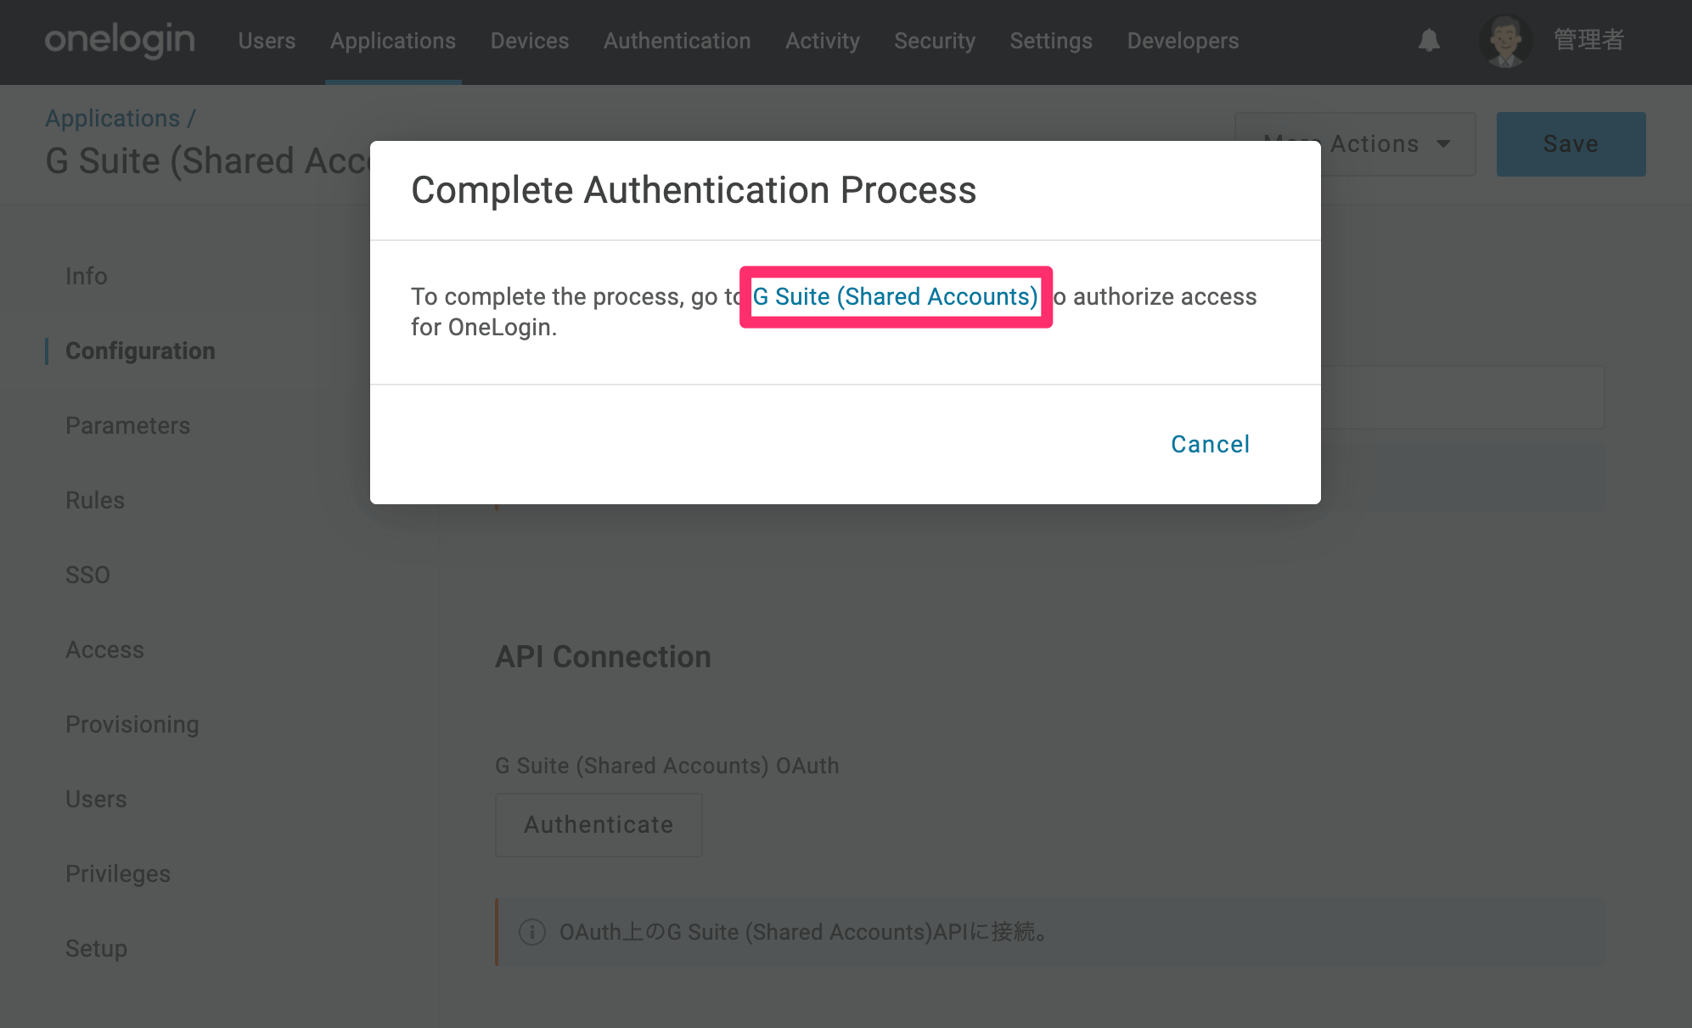Viewport: 1692px width, 1028px height.
Task: Switch to the Parameters sidebar tab
Action: [x=127, y=425]
